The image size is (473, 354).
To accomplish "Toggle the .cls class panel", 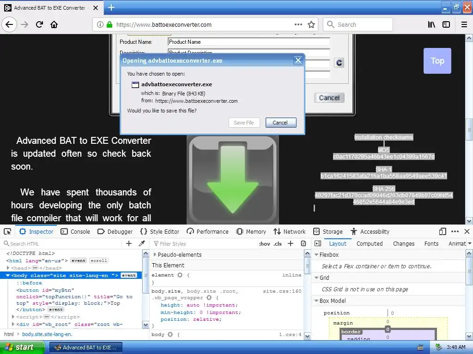I will coord(278,243).
